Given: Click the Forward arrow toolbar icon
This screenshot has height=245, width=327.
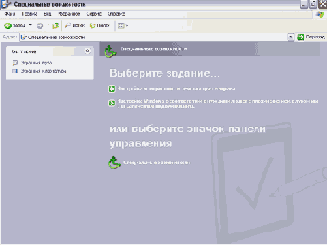Looking at the screenshot, I should click(40, 26).
